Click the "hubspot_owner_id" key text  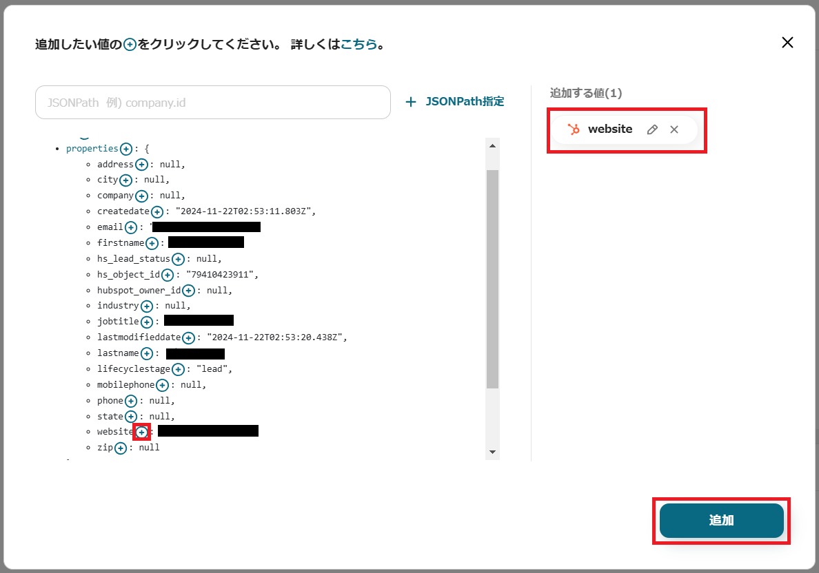coord(139,290)
